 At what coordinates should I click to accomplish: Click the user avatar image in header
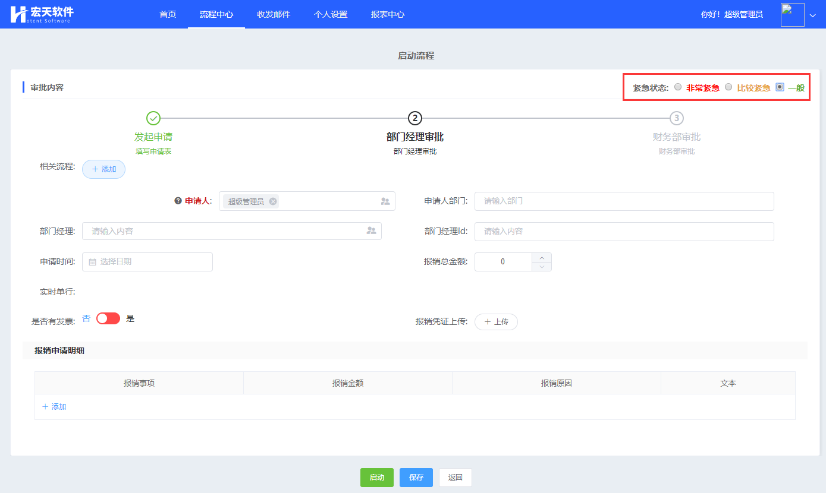tap(792, 15)
